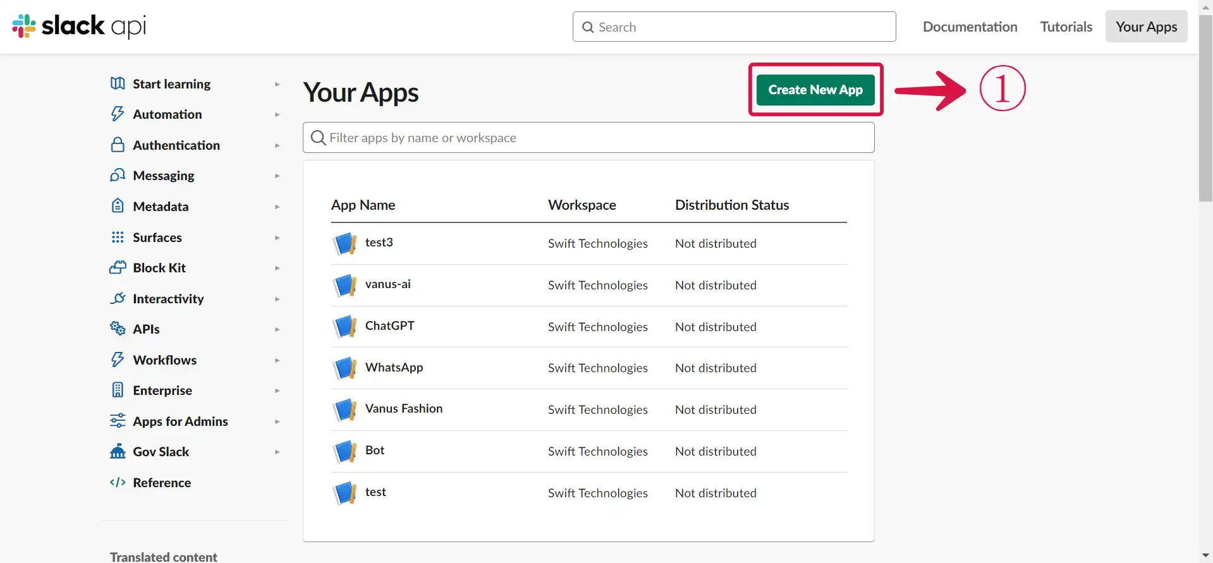Expand the Block Kit section arrow

coord(277,268)
